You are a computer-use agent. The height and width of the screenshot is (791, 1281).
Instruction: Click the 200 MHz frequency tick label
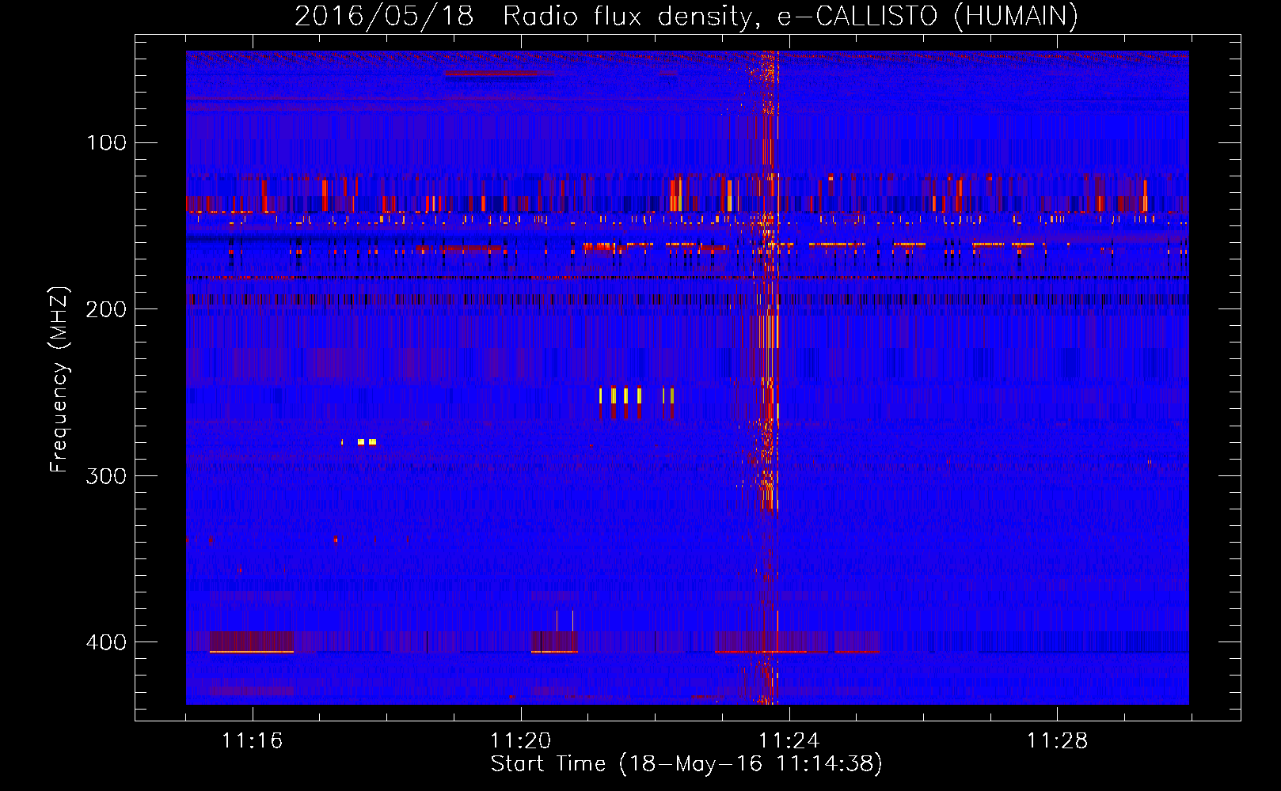coord(107,308)
